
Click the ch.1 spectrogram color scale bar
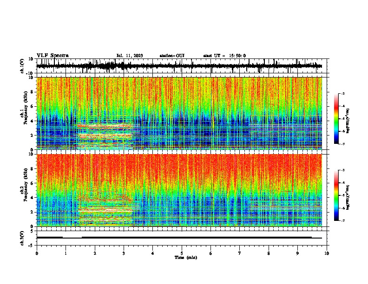(336, 119)
